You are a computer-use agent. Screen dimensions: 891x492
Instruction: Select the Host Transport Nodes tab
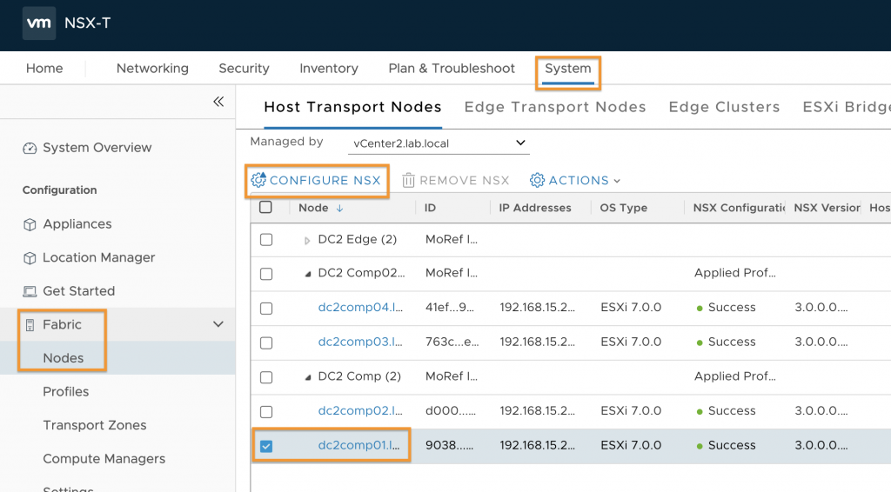pos(353,107)
